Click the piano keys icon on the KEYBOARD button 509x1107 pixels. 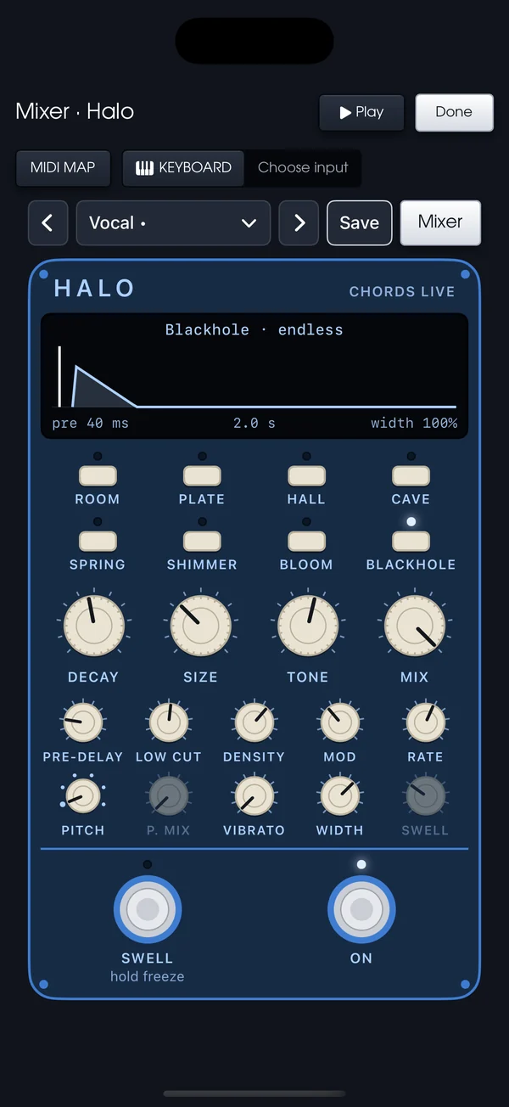coord(144,167)
